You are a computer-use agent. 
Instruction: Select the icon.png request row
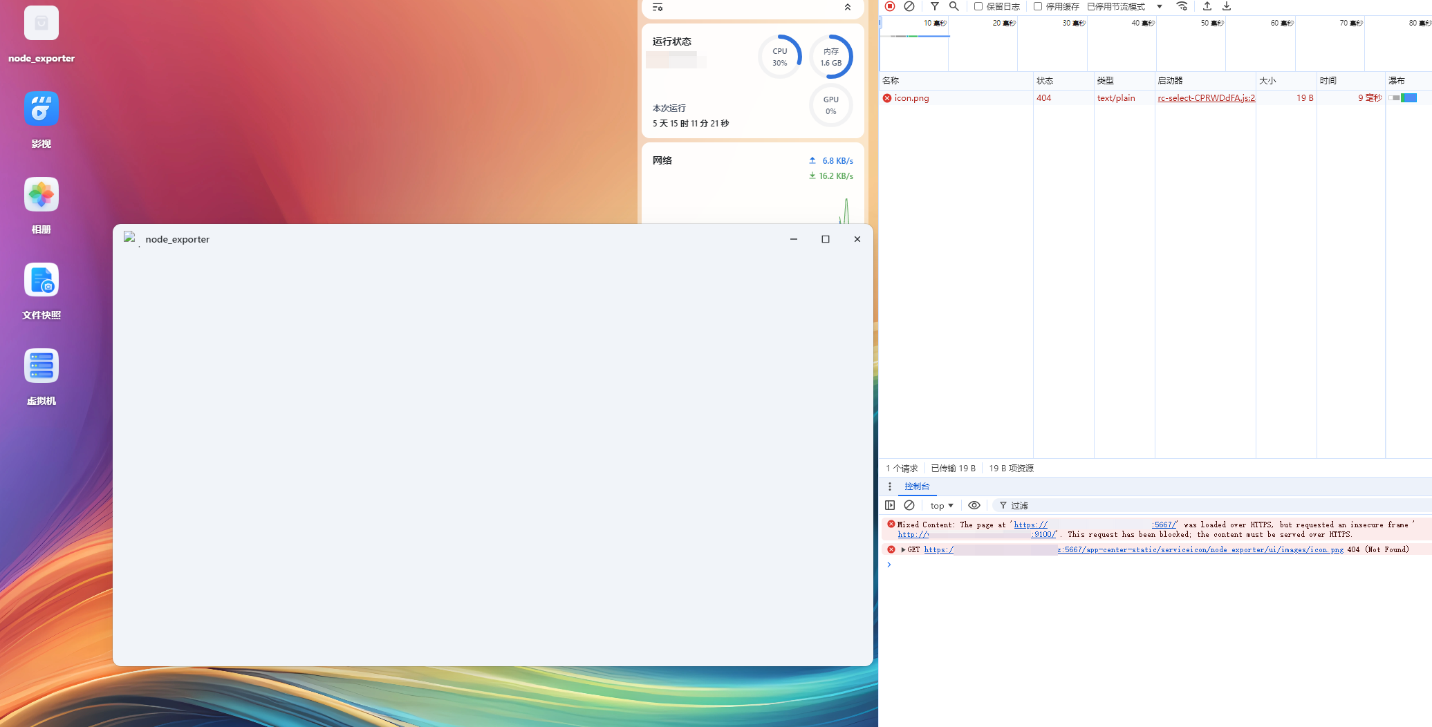click(x=1155, y=98)
